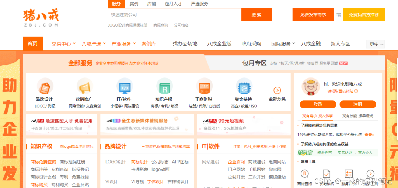Click the 查看> link

pos(369,135)
